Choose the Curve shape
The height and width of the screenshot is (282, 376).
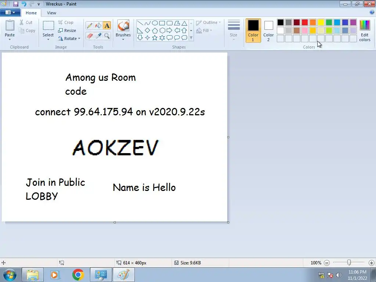coord(148,23)
